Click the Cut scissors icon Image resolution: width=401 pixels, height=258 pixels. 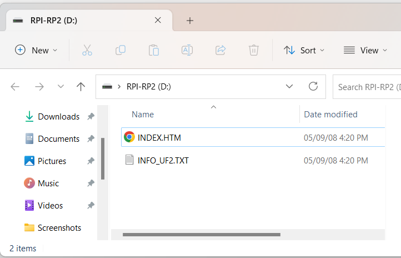click(87, 50)
